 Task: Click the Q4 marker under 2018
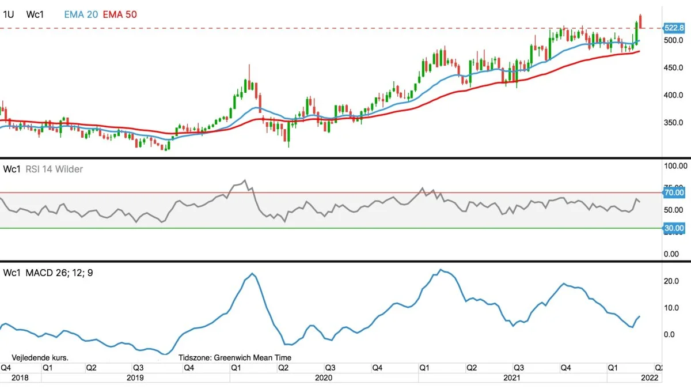[x=6, y=368]
